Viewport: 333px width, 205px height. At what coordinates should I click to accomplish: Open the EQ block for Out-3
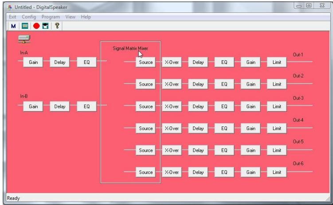224,106
